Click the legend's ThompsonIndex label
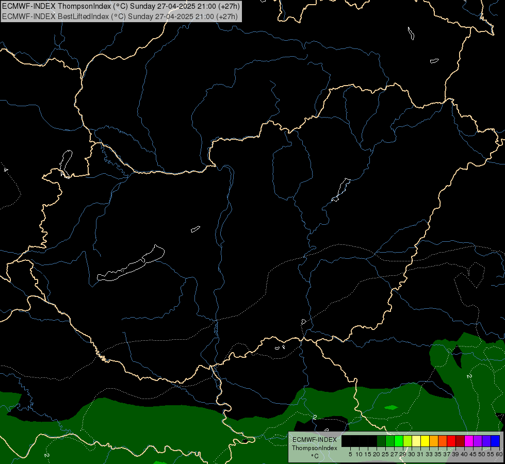Screen dimensions: 505x464 (x=314, y=448)
